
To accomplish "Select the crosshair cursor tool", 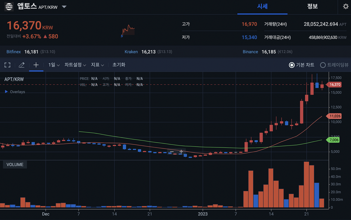I will click(36, 65).
